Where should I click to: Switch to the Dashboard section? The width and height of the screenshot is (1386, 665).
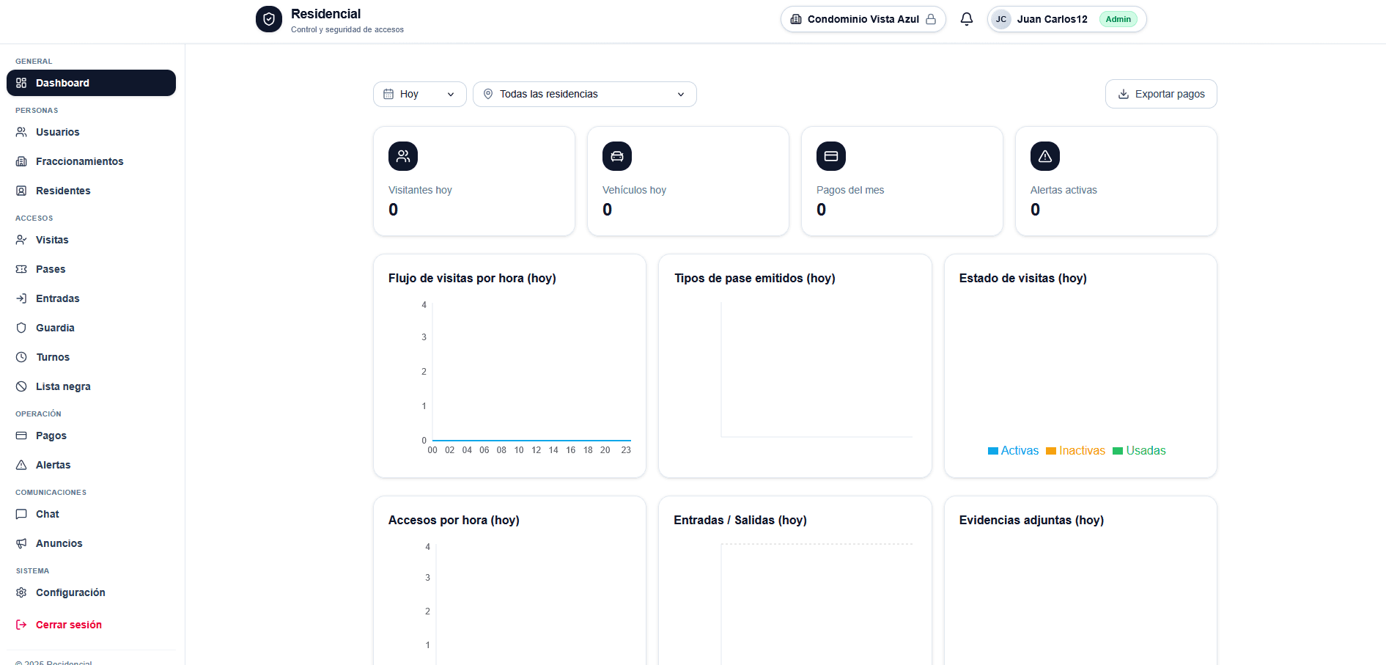pyautogui.click(x=91, y=83)
